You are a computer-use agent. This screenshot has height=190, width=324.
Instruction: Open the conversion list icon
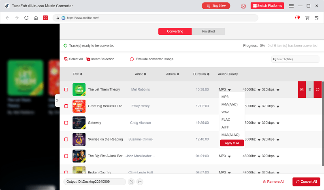click(317, 18)
